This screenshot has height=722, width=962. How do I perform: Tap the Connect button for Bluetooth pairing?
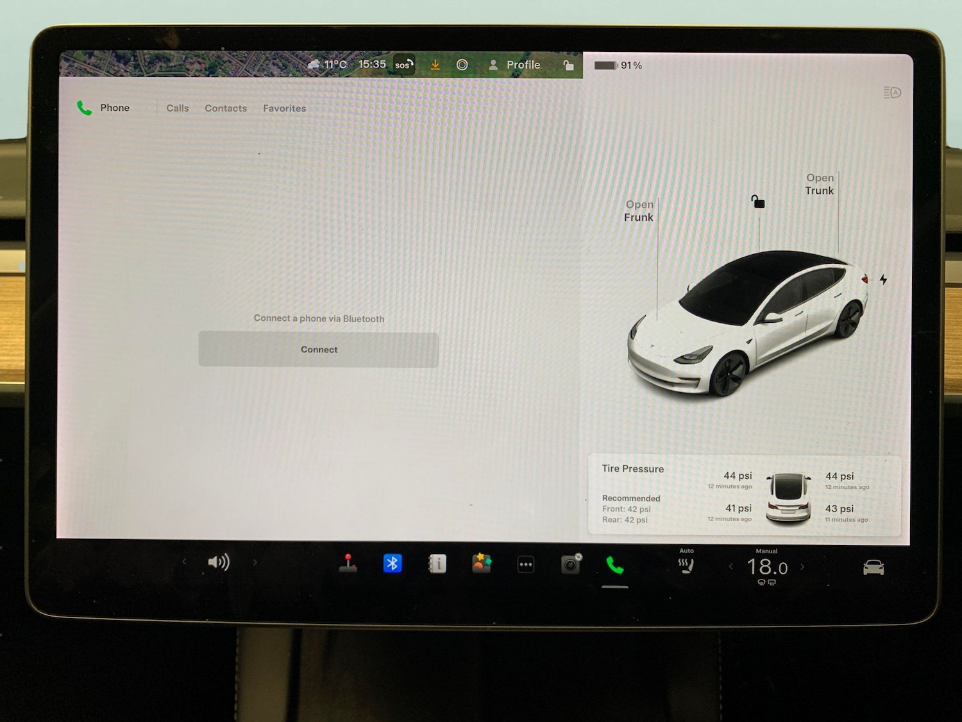point(319,350)
